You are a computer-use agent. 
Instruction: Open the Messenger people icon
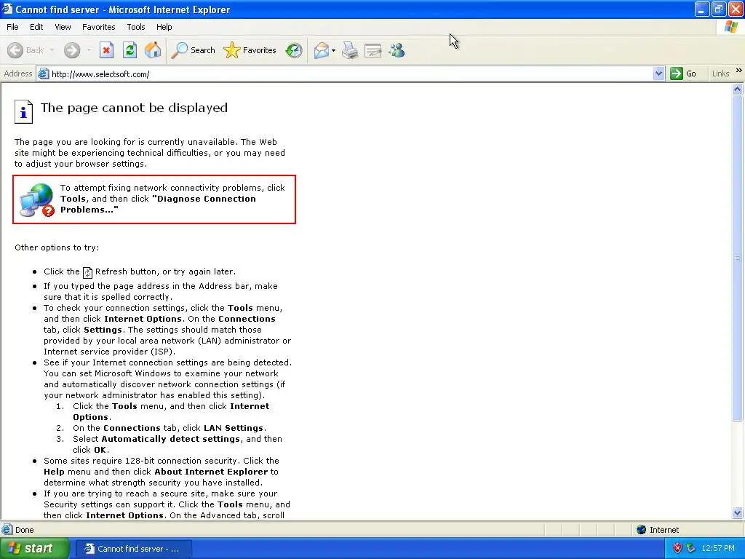(397, 50)
